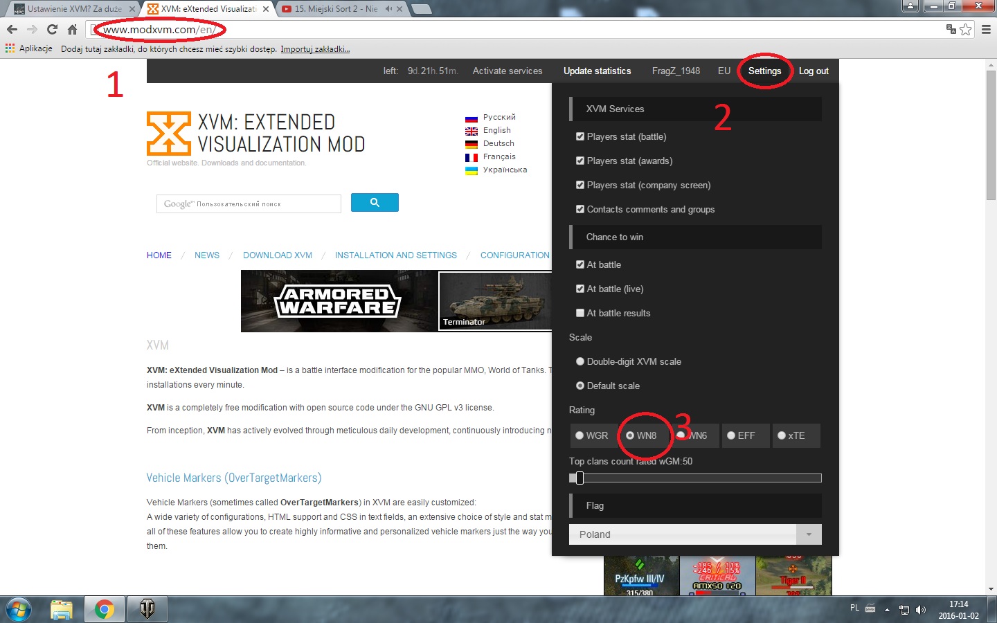Mute the YouTube tab via its speaker icon

[x=388, y=9]
